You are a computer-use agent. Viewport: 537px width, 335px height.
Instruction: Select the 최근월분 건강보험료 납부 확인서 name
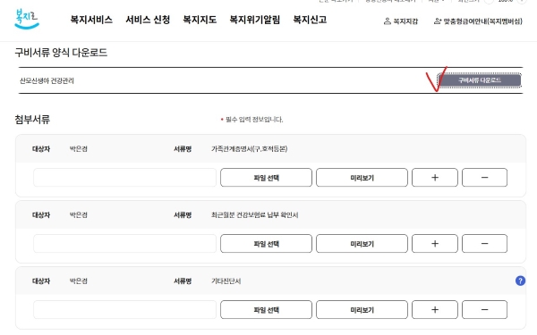pyautogui.click(x=254, y=215)
